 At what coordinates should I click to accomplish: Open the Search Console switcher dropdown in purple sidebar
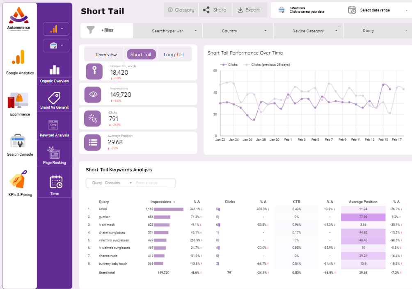(x=56, y=46)
